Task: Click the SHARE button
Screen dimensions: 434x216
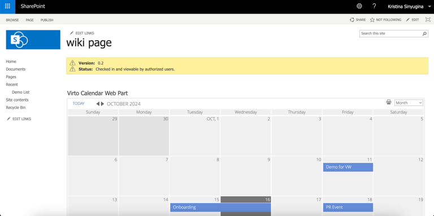Action: tap(358, 20)
